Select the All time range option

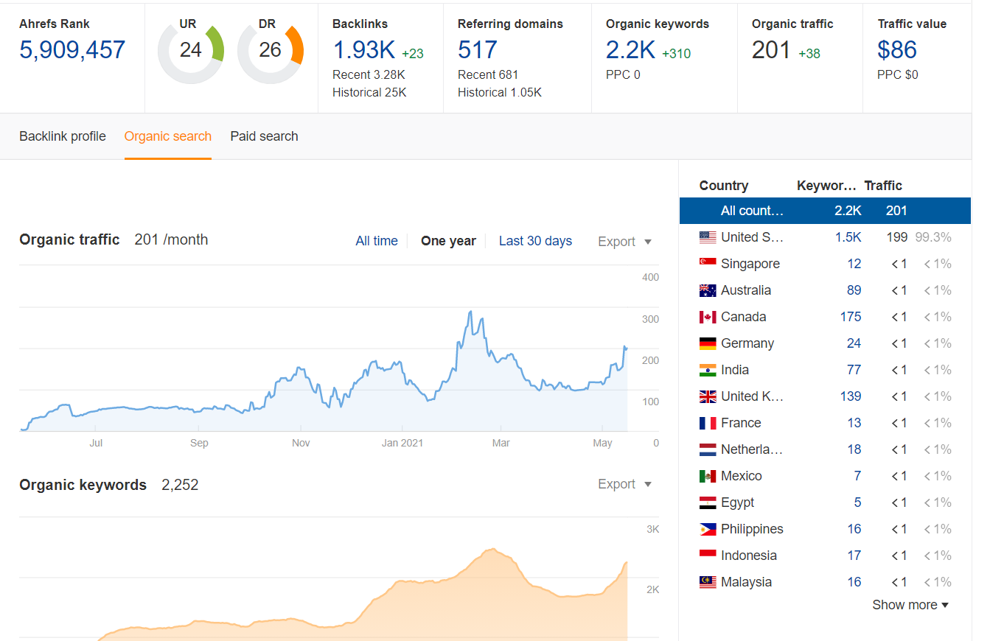[376, 241]
